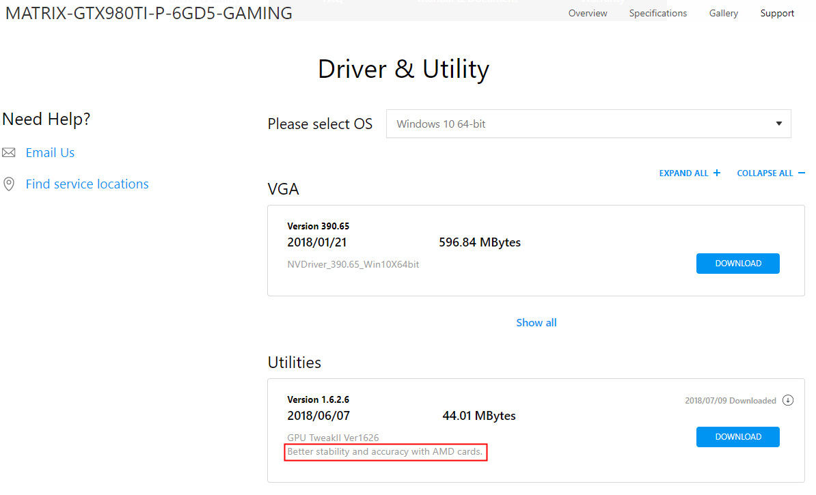Click the VGA section heading

[283, 188]
